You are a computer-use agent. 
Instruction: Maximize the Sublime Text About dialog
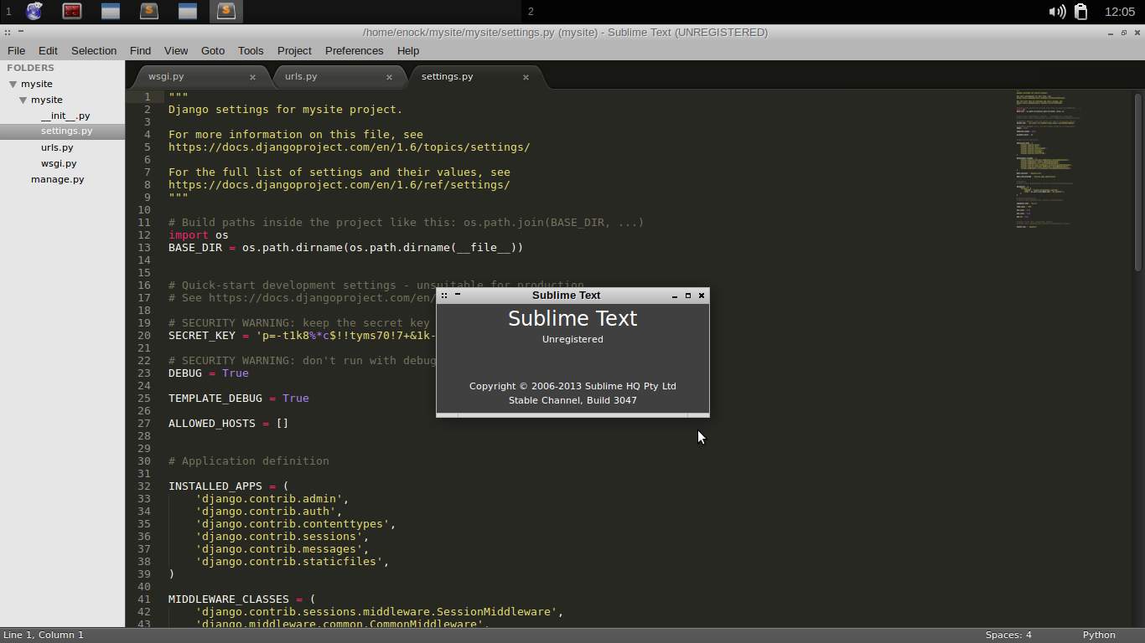tap(688, 296)
